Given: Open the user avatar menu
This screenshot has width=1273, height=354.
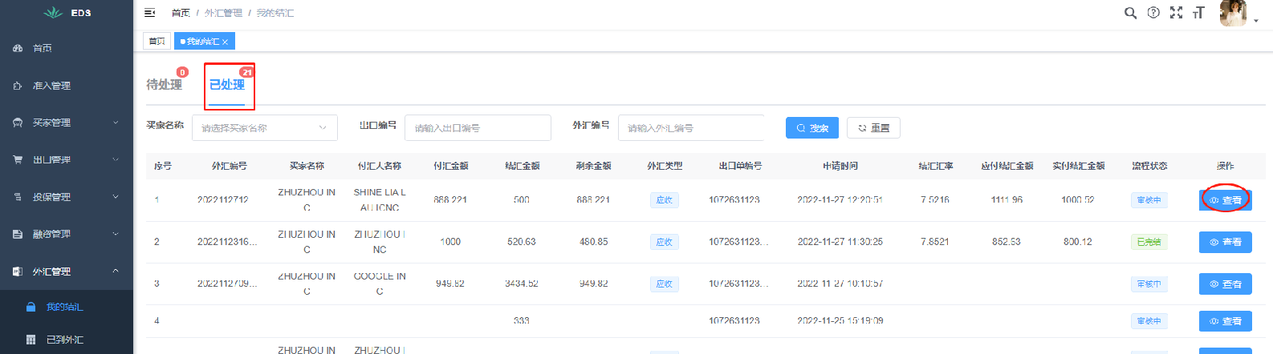Looking at the screenshot, I should [1233, 14].
